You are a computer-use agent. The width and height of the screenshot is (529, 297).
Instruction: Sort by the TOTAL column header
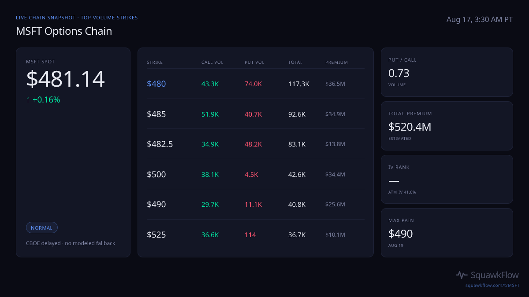(295, 62)
